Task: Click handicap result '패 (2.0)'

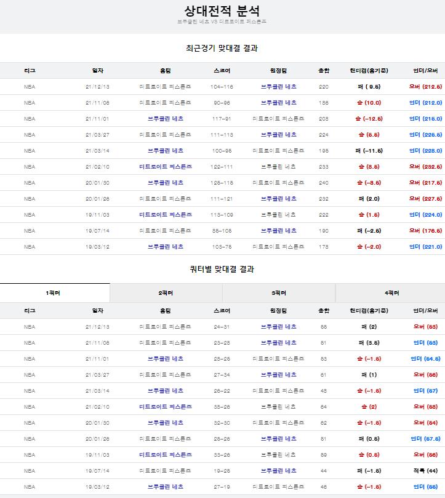Action: coord(369,199)
